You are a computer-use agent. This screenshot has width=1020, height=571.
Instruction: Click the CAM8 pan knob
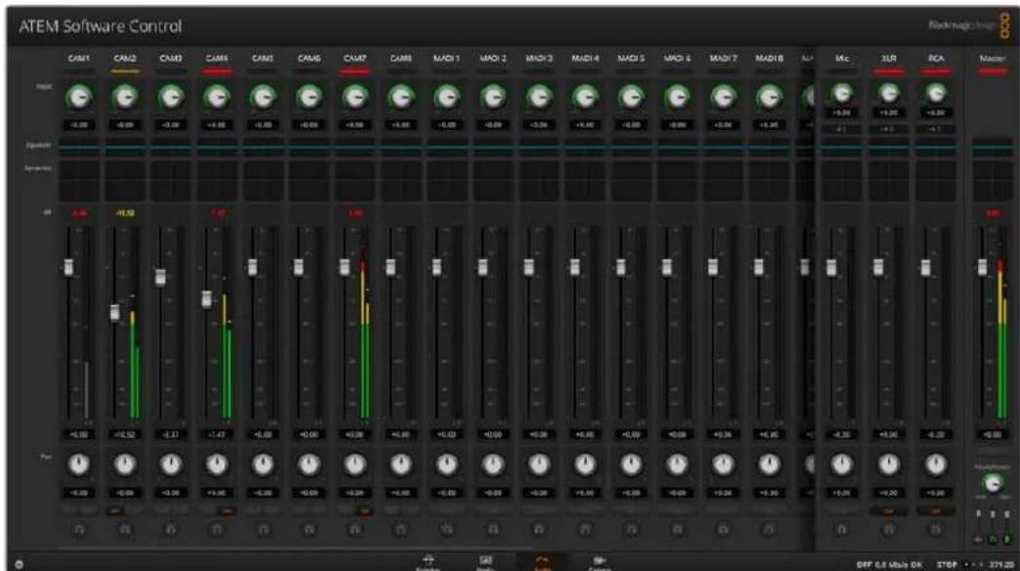pyautogui.click(x=401, y=464)
